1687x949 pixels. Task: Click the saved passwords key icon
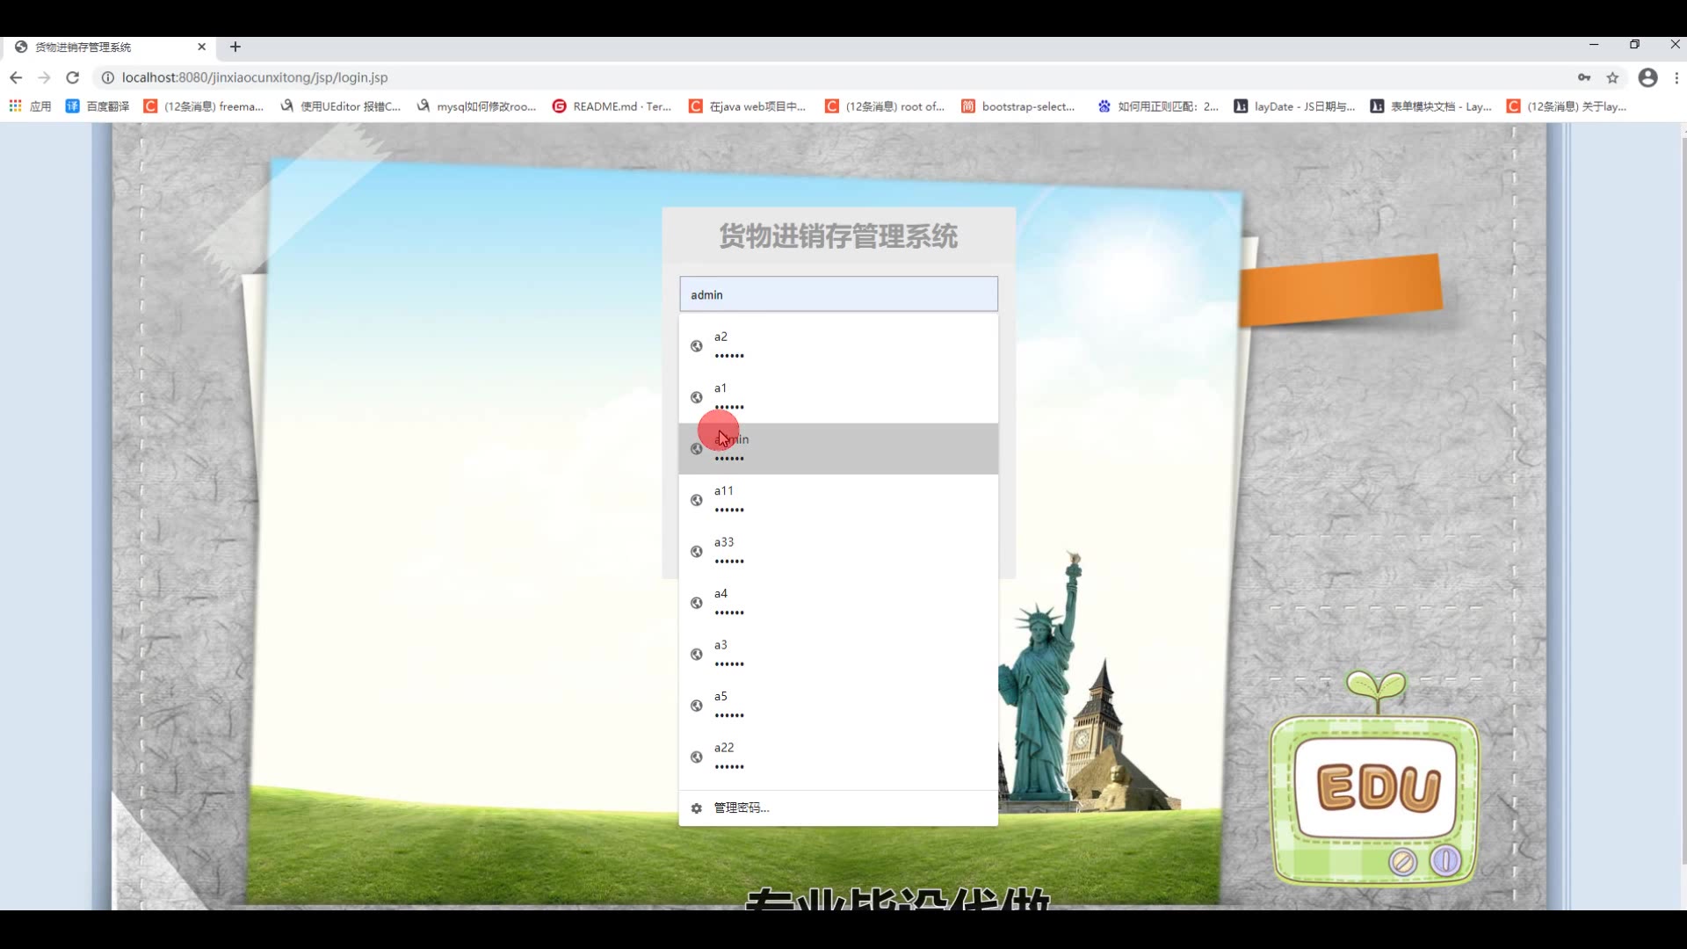1584,77
